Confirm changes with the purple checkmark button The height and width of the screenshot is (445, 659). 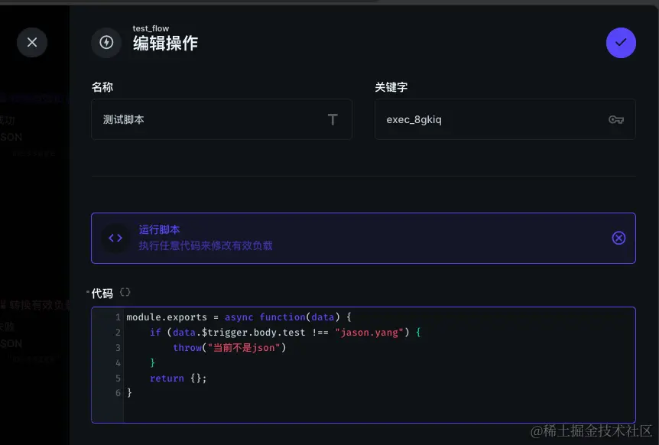(x=621, y=43)
